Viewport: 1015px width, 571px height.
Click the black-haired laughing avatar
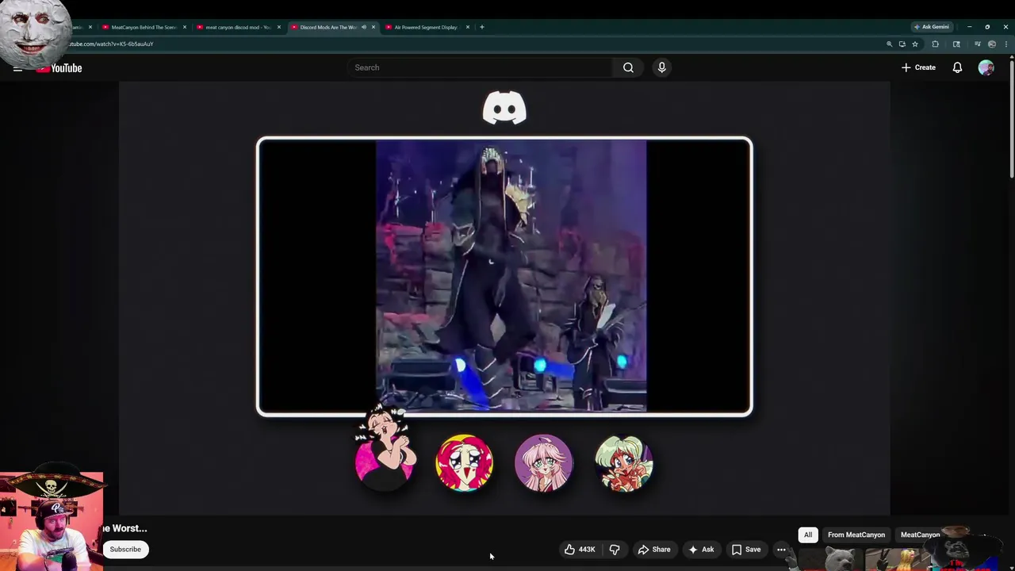[385, 450]
